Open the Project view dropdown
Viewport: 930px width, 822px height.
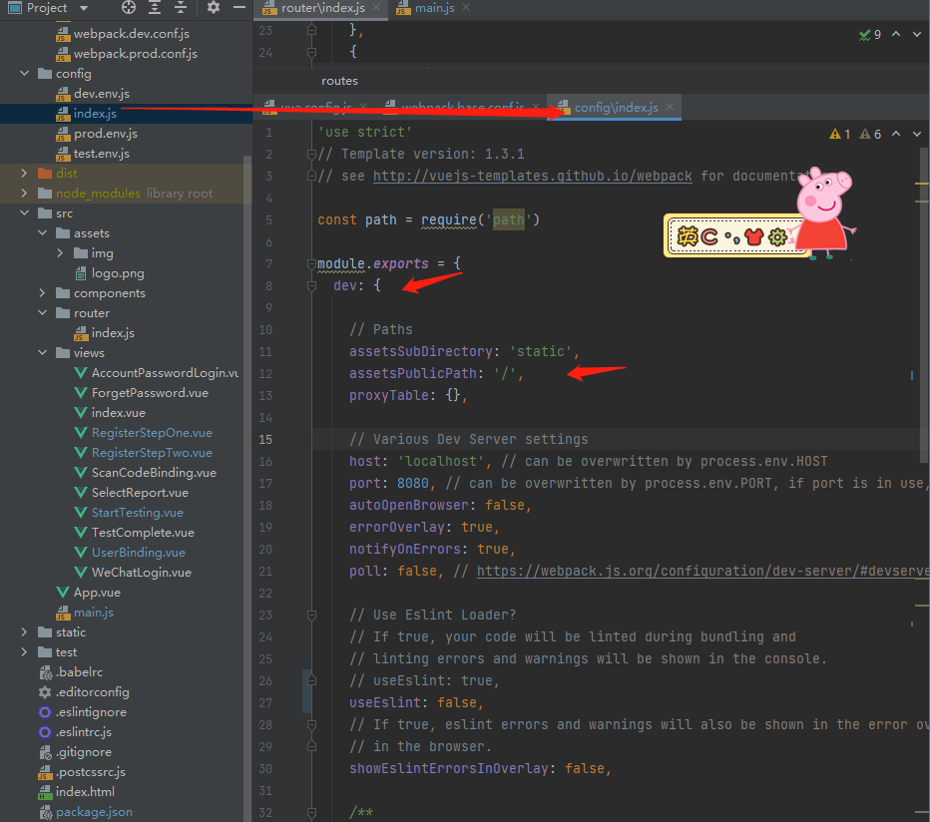(84, 8)
